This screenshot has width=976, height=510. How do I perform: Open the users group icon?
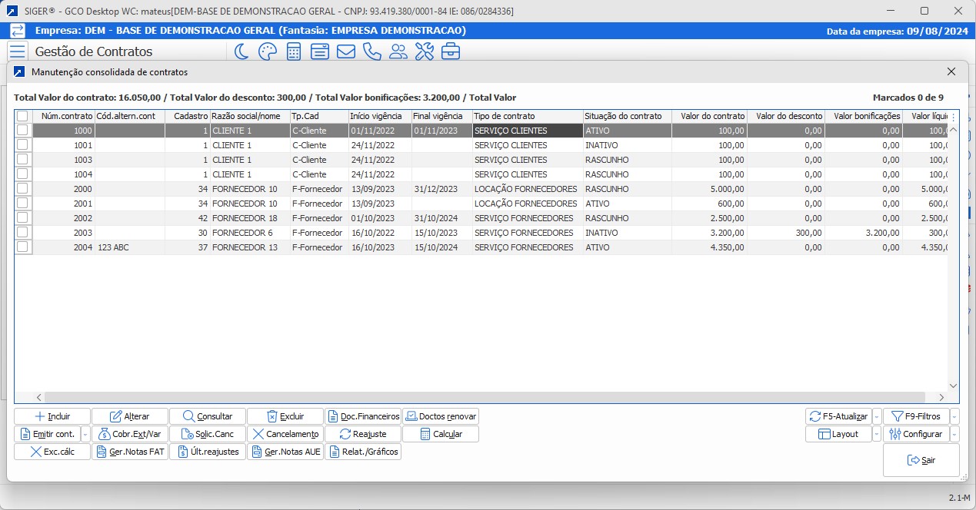click(x=398, y=51)
